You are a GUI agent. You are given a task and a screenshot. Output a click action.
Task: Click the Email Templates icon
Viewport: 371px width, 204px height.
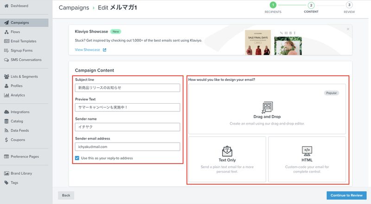pyautogui.click(x=6, y=41)
